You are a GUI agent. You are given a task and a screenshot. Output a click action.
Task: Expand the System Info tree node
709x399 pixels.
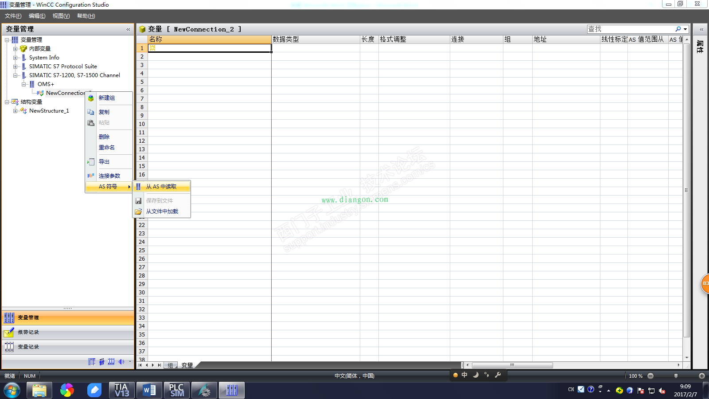16,58
